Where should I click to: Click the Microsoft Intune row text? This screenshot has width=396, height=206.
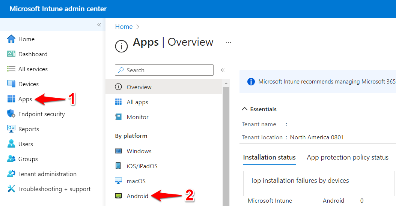click(270, 200)
